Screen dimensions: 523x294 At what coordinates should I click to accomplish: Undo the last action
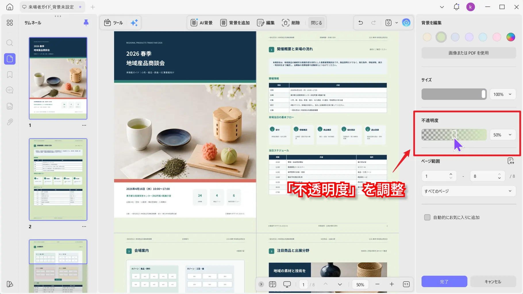point(361,23)
